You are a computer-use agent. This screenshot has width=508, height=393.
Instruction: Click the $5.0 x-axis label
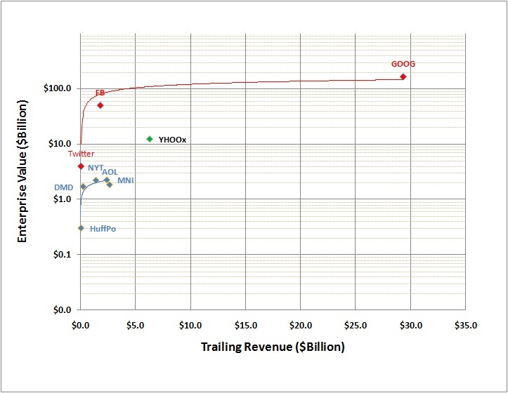pyautogui.click(x=135, y=326)
